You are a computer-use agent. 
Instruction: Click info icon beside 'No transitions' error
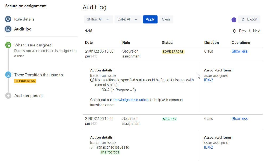click(x=92, y=80)
